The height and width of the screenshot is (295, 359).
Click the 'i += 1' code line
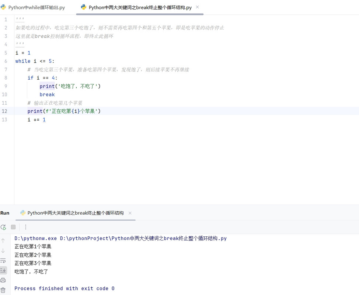click(36, 119)
